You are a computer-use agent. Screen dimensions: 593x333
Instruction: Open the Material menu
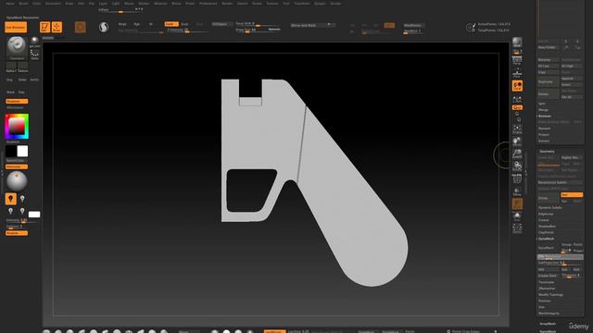coord(160,4)
